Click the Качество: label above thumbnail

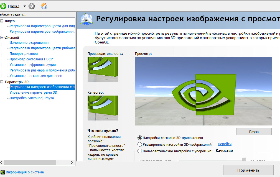(96, 93)
